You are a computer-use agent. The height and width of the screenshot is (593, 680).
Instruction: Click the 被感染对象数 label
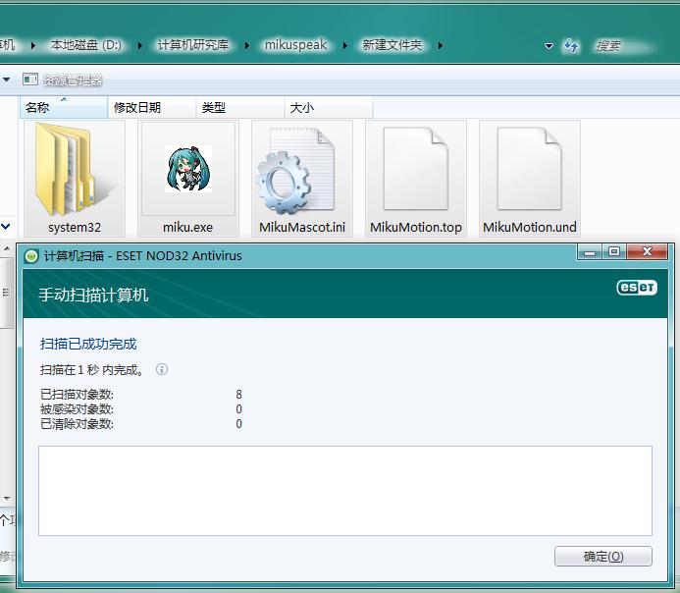pos(77,409)
